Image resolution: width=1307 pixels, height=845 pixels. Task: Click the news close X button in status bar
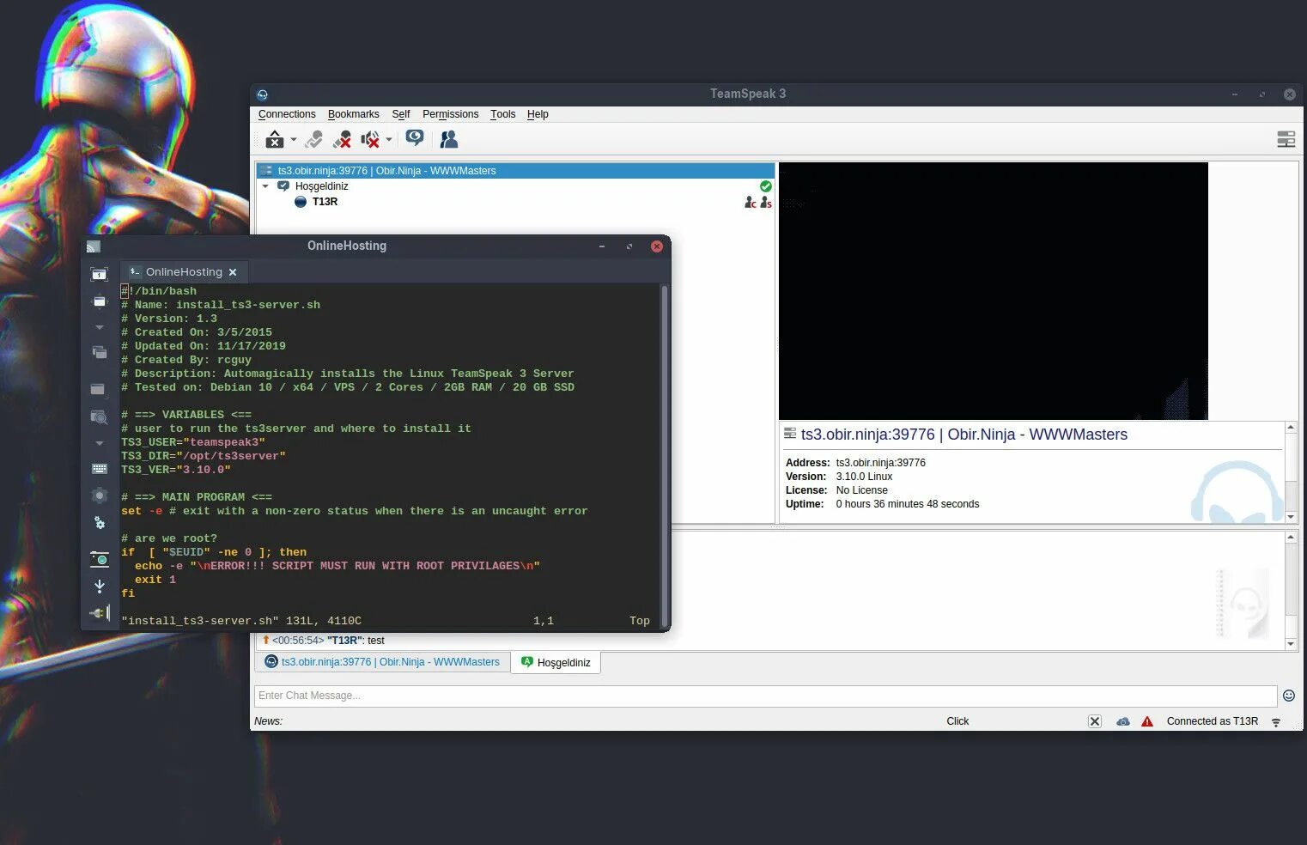(1095, 721)
